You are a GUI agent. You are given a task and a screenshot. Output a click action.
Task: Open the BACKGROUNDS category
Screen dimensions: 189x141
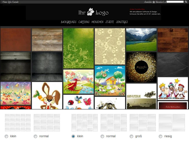[x=69, y=22]
